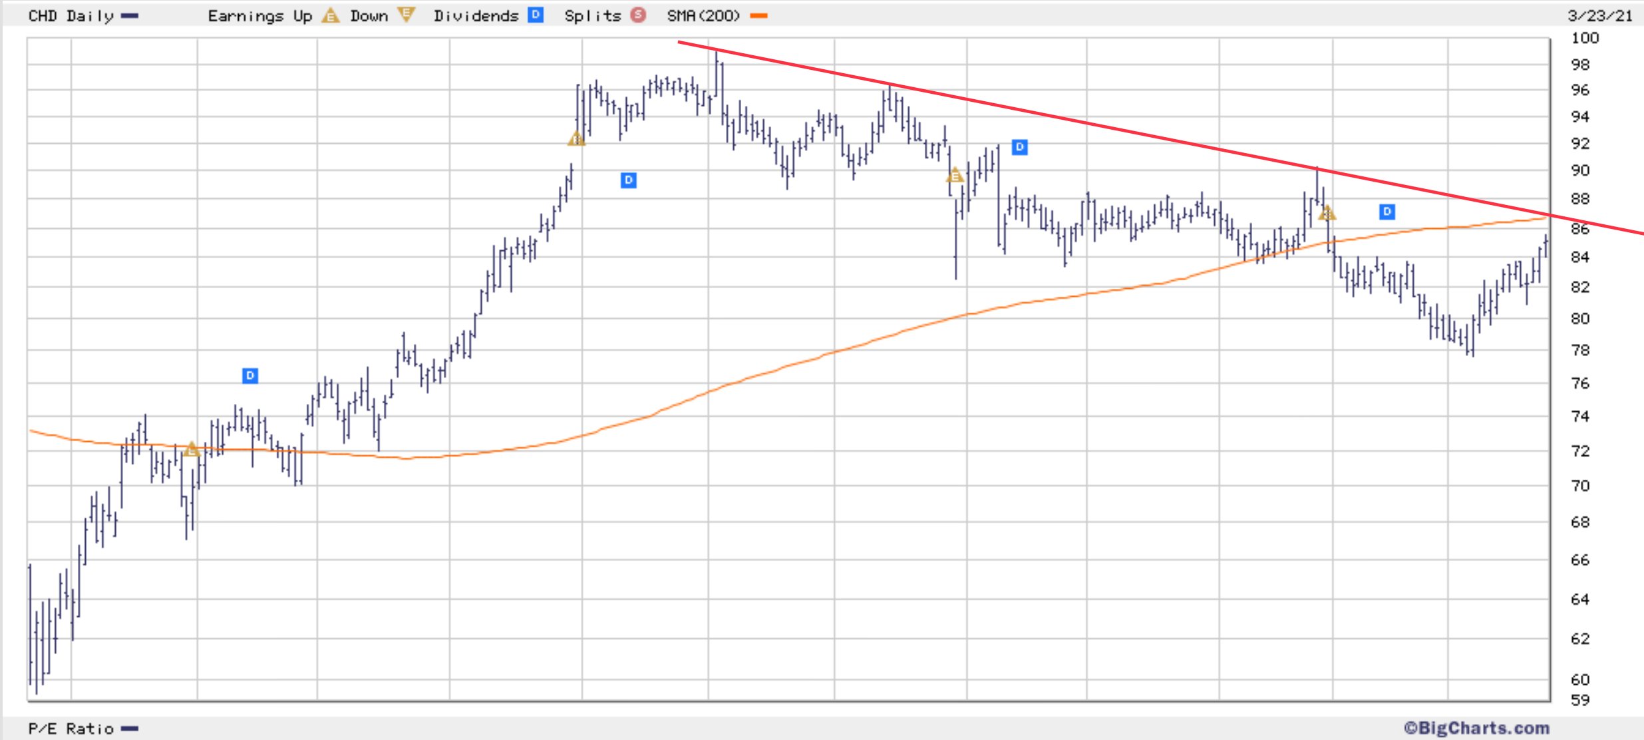Click the rightmost earnings triangle on the chart
1644x740 pixels.
pos(1327,214)
